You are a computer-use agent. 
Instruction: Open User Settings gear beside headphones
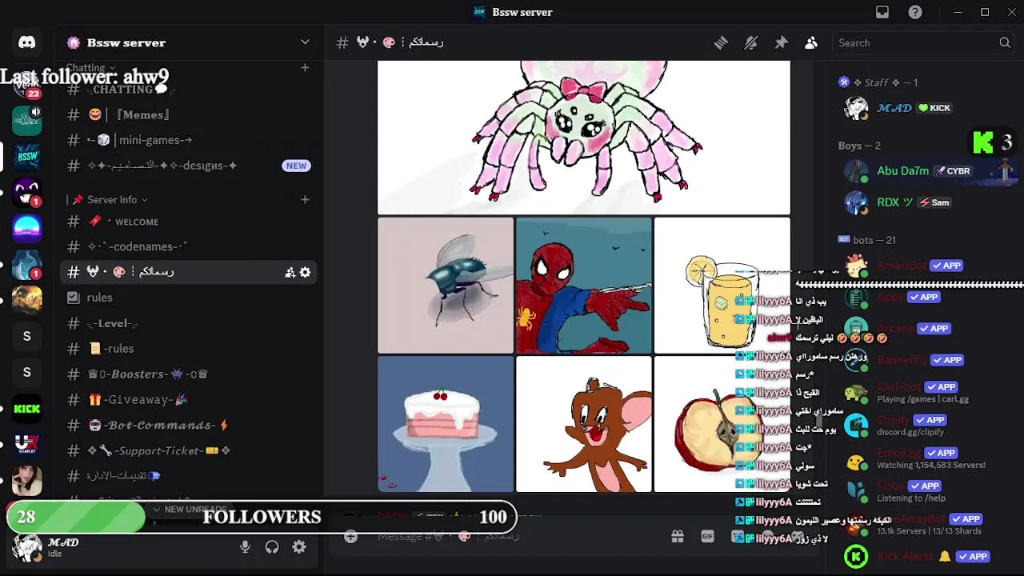pyautogui.click(x=298, y=547)
